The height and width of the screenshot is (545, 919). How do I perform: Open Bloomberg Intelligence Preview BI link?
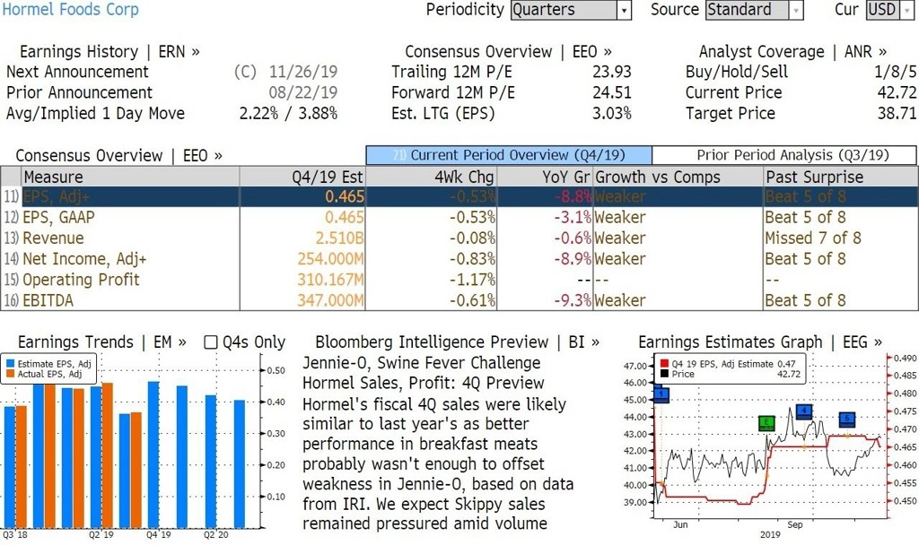458,342
